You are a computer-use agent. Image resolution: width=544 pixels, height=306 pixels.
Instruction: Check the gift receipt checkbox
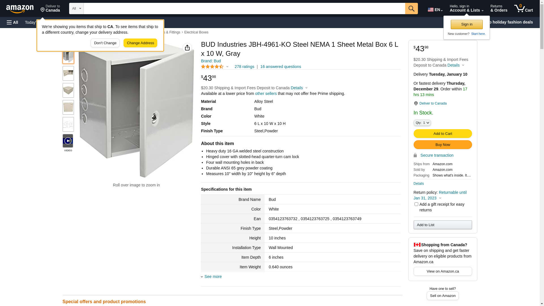(416, 204)
